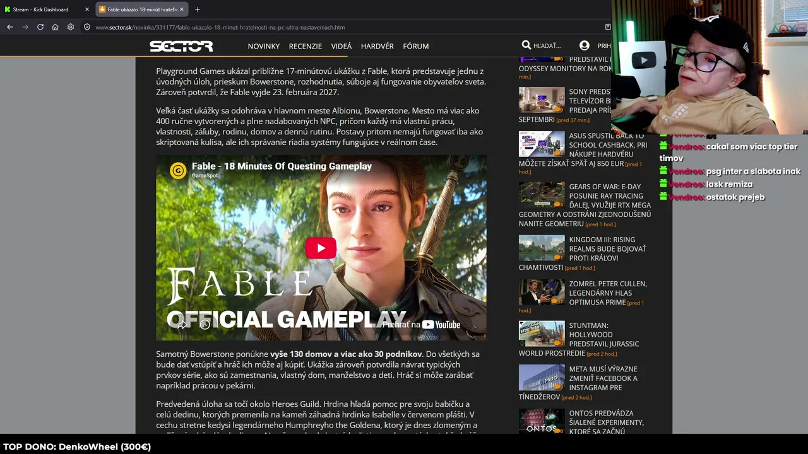Reload the sector.sk page

point(40,27)
